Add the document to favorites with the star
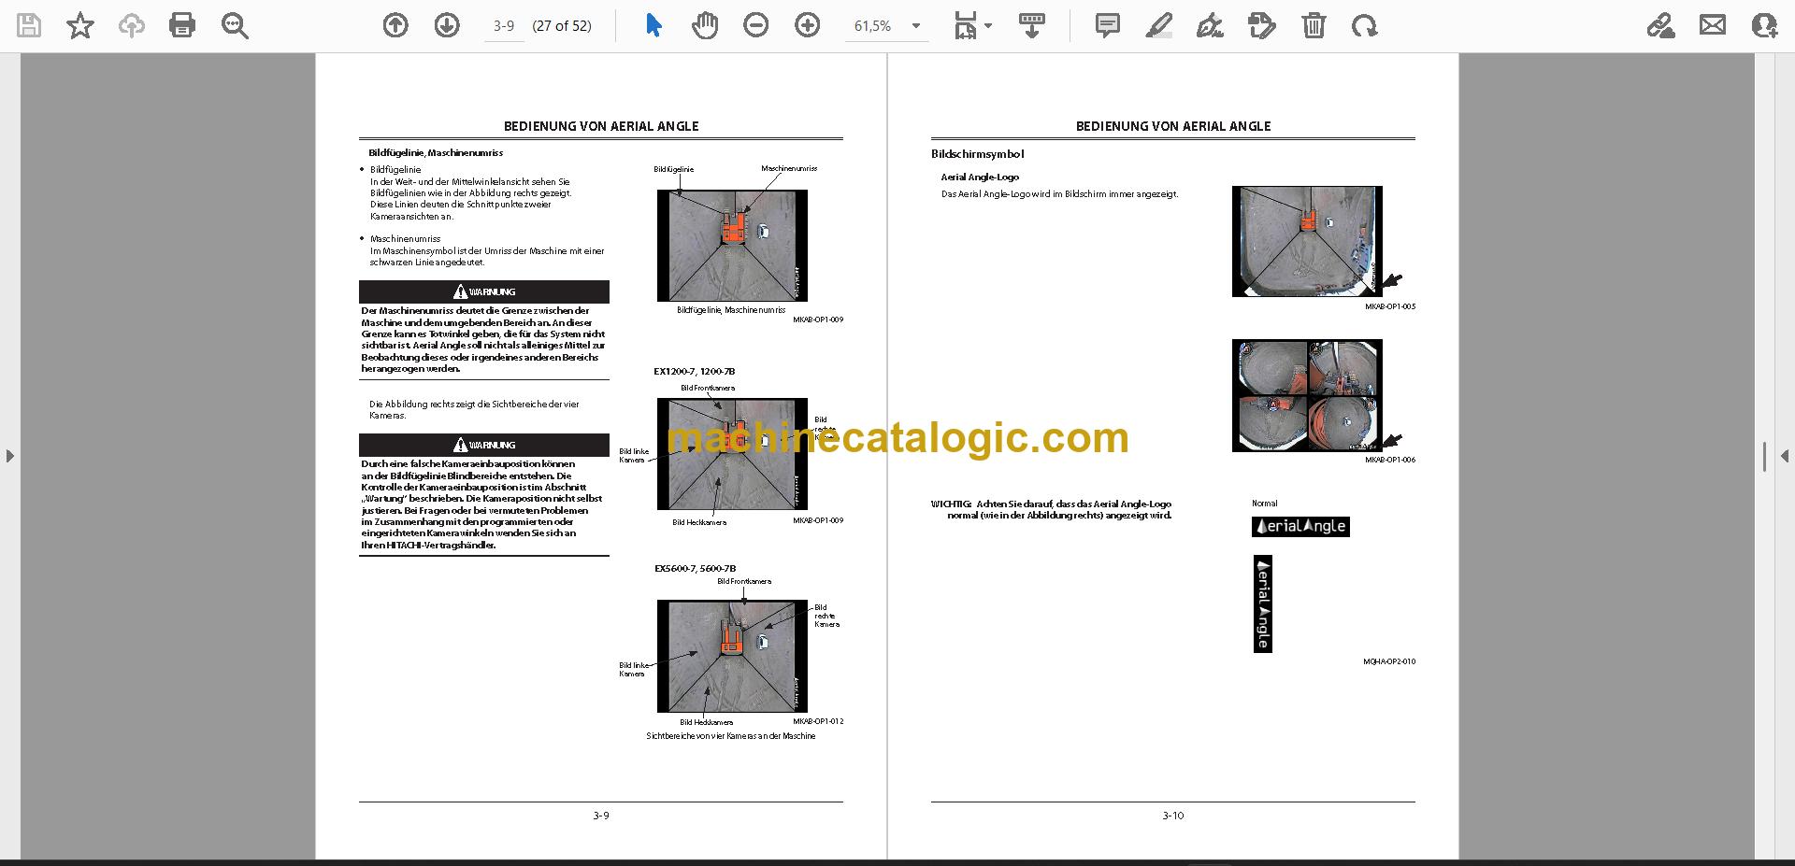The image size is (1795, 866). (x=80, y=25)
